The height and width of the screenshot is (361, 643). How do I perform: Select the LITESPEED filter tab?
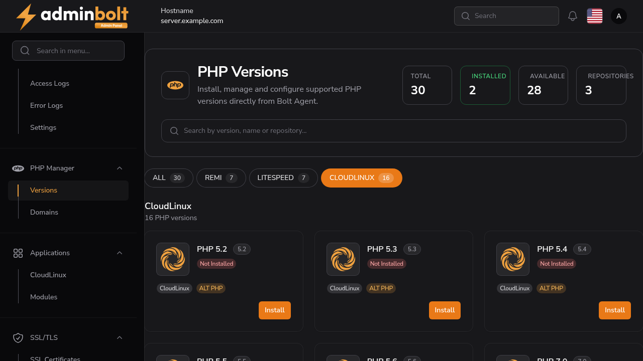[x=283, y=178]
